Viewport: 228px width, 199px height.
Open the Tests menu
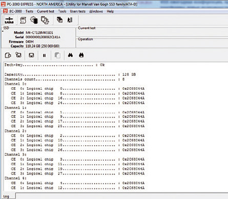[29, 11]
